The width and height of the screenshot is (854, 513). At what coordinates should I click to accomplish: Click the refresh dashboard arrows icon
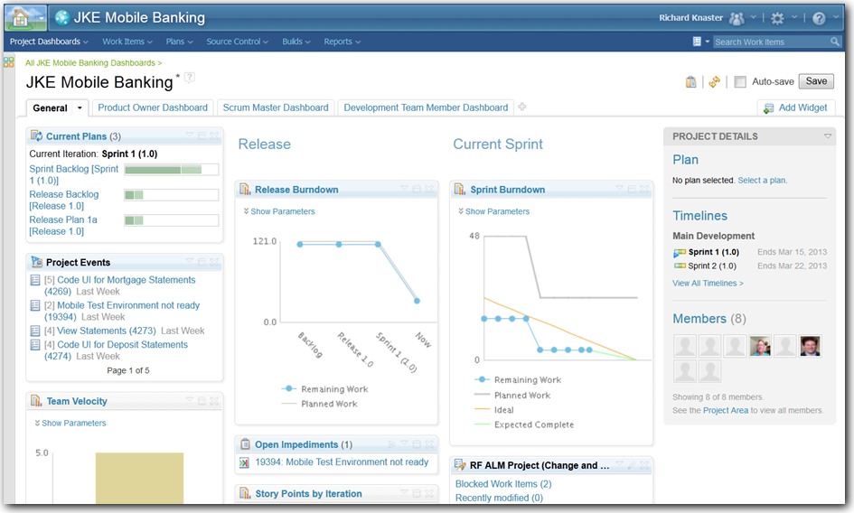point(714,82)
